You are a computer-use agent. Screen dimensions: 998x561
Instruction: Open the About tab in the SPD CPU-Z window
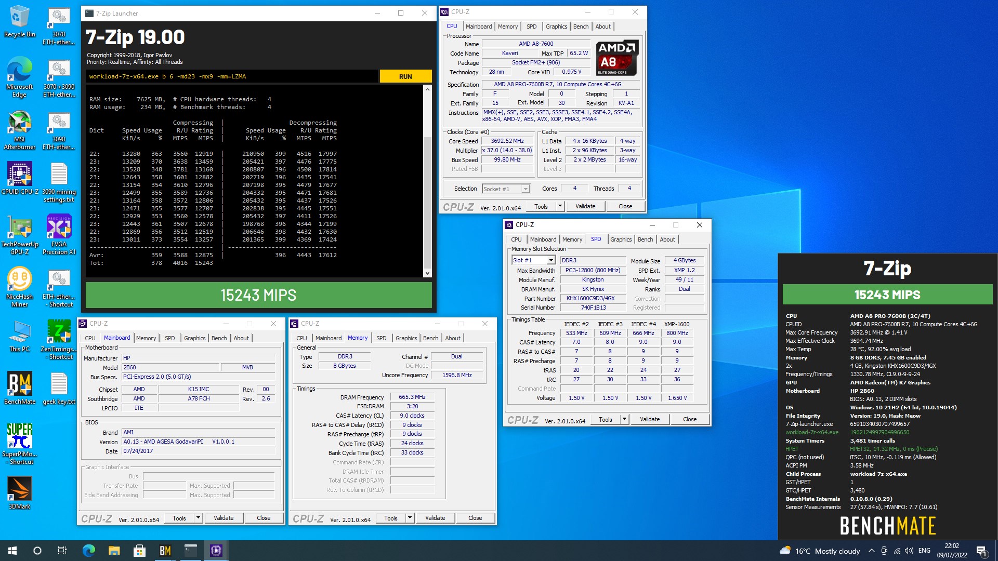(x=667, y=239)
